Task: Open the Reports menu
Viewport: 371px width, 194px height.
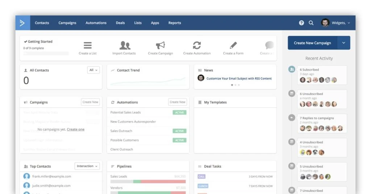Action: pos(175,23)
